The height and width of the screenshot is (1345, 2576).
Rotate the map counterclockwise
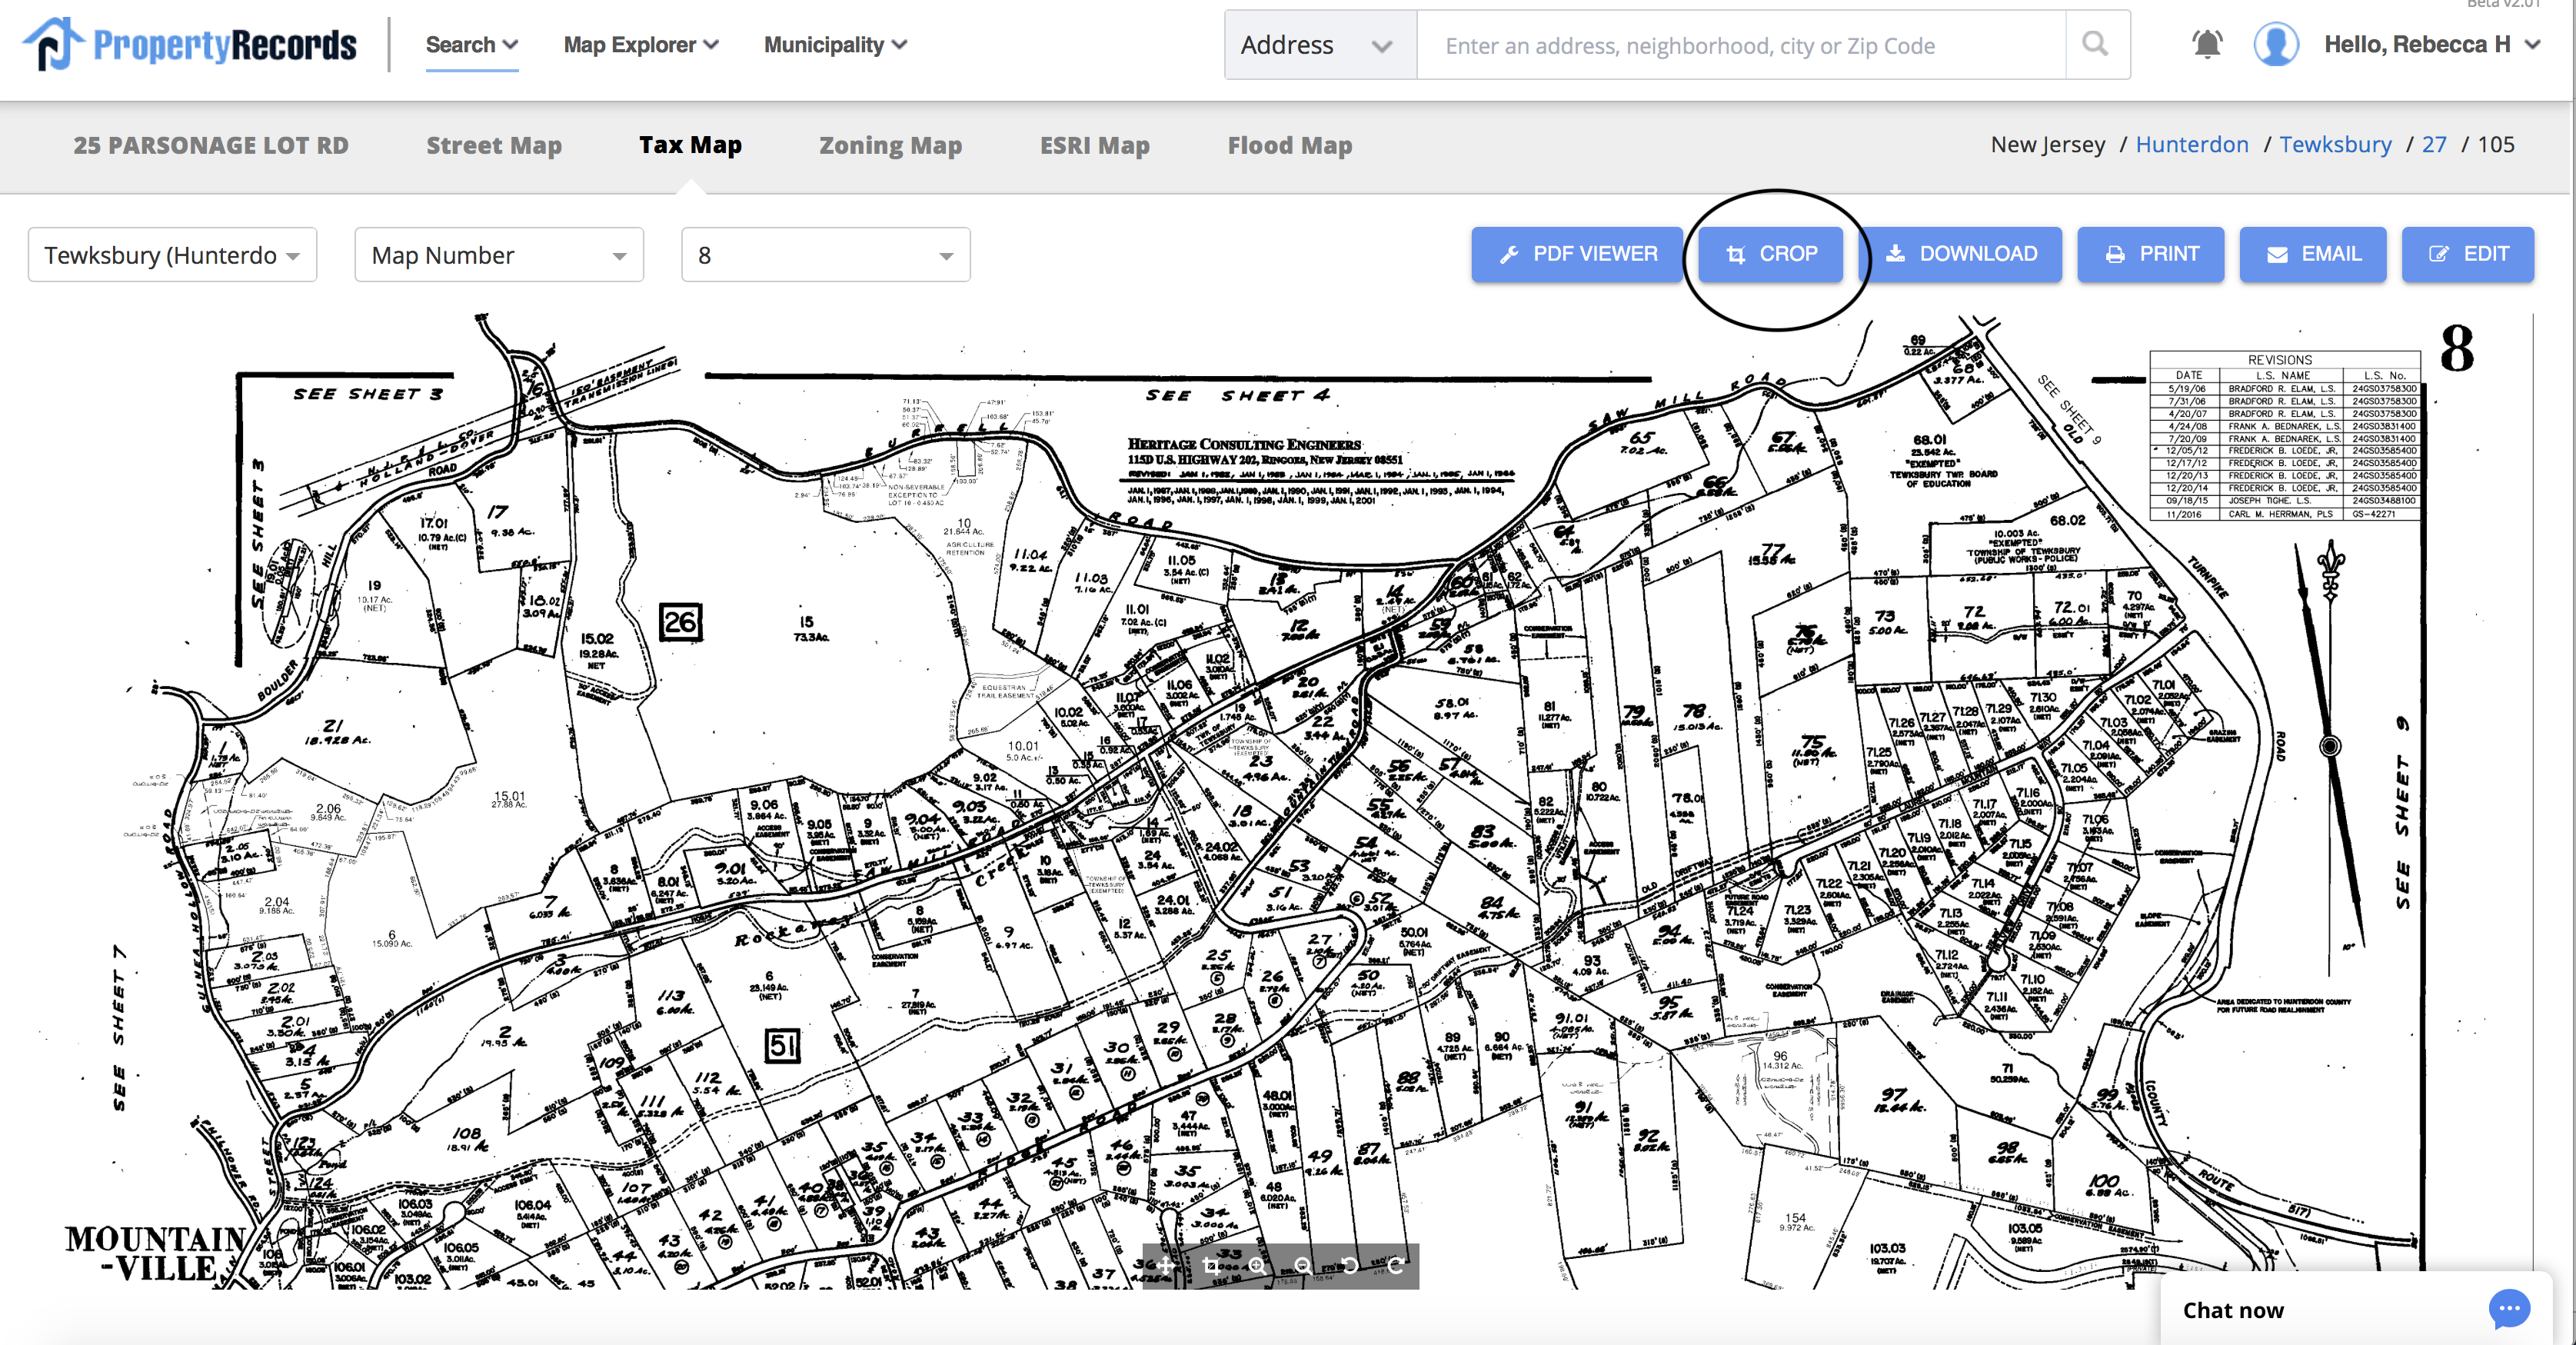[1351, 1267]
